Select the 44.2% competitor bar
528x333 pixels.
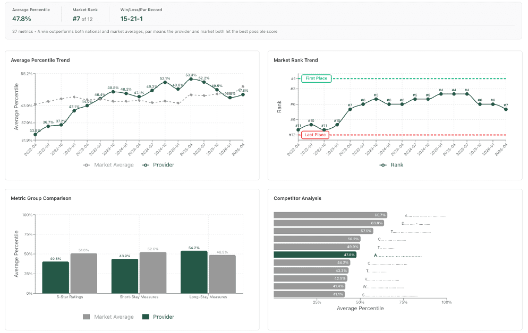point(312,262)
